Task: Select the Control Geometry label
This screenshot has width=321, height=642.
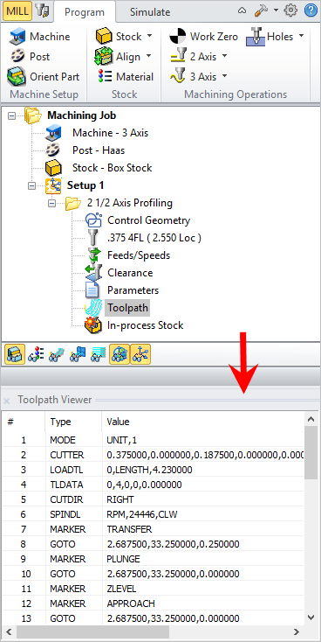Action: click(x=148, y=220)
